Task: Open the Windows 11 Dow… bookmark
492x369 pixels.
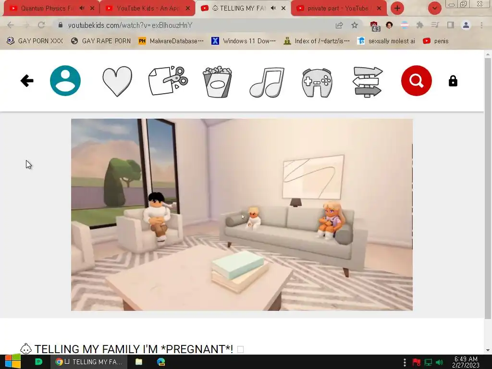Action: coord(244,41)
